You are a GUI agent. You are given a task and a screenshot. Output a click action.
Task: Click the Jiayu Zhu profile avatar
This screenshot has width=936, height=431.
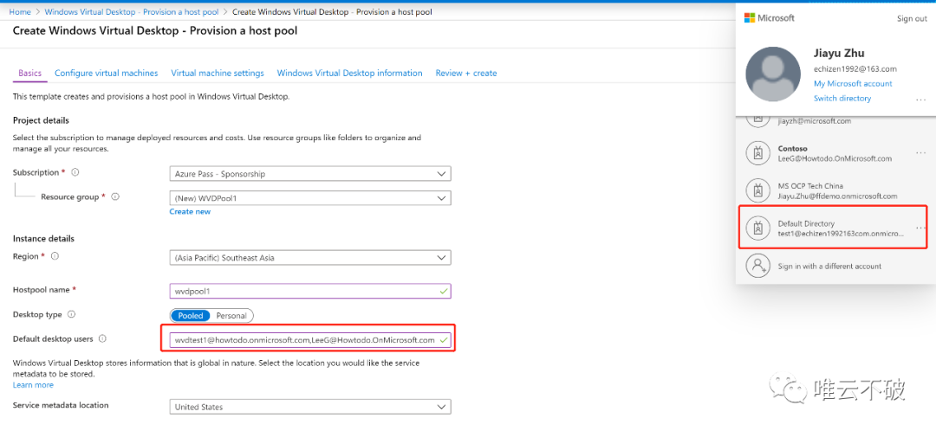773,74
